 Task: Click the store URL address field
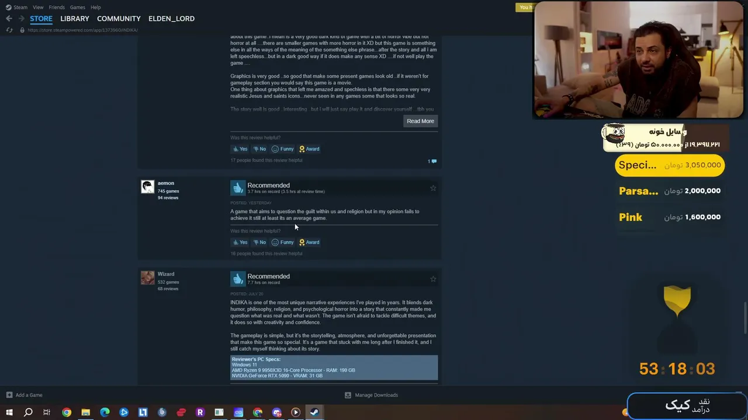click(x=82, y=30)
